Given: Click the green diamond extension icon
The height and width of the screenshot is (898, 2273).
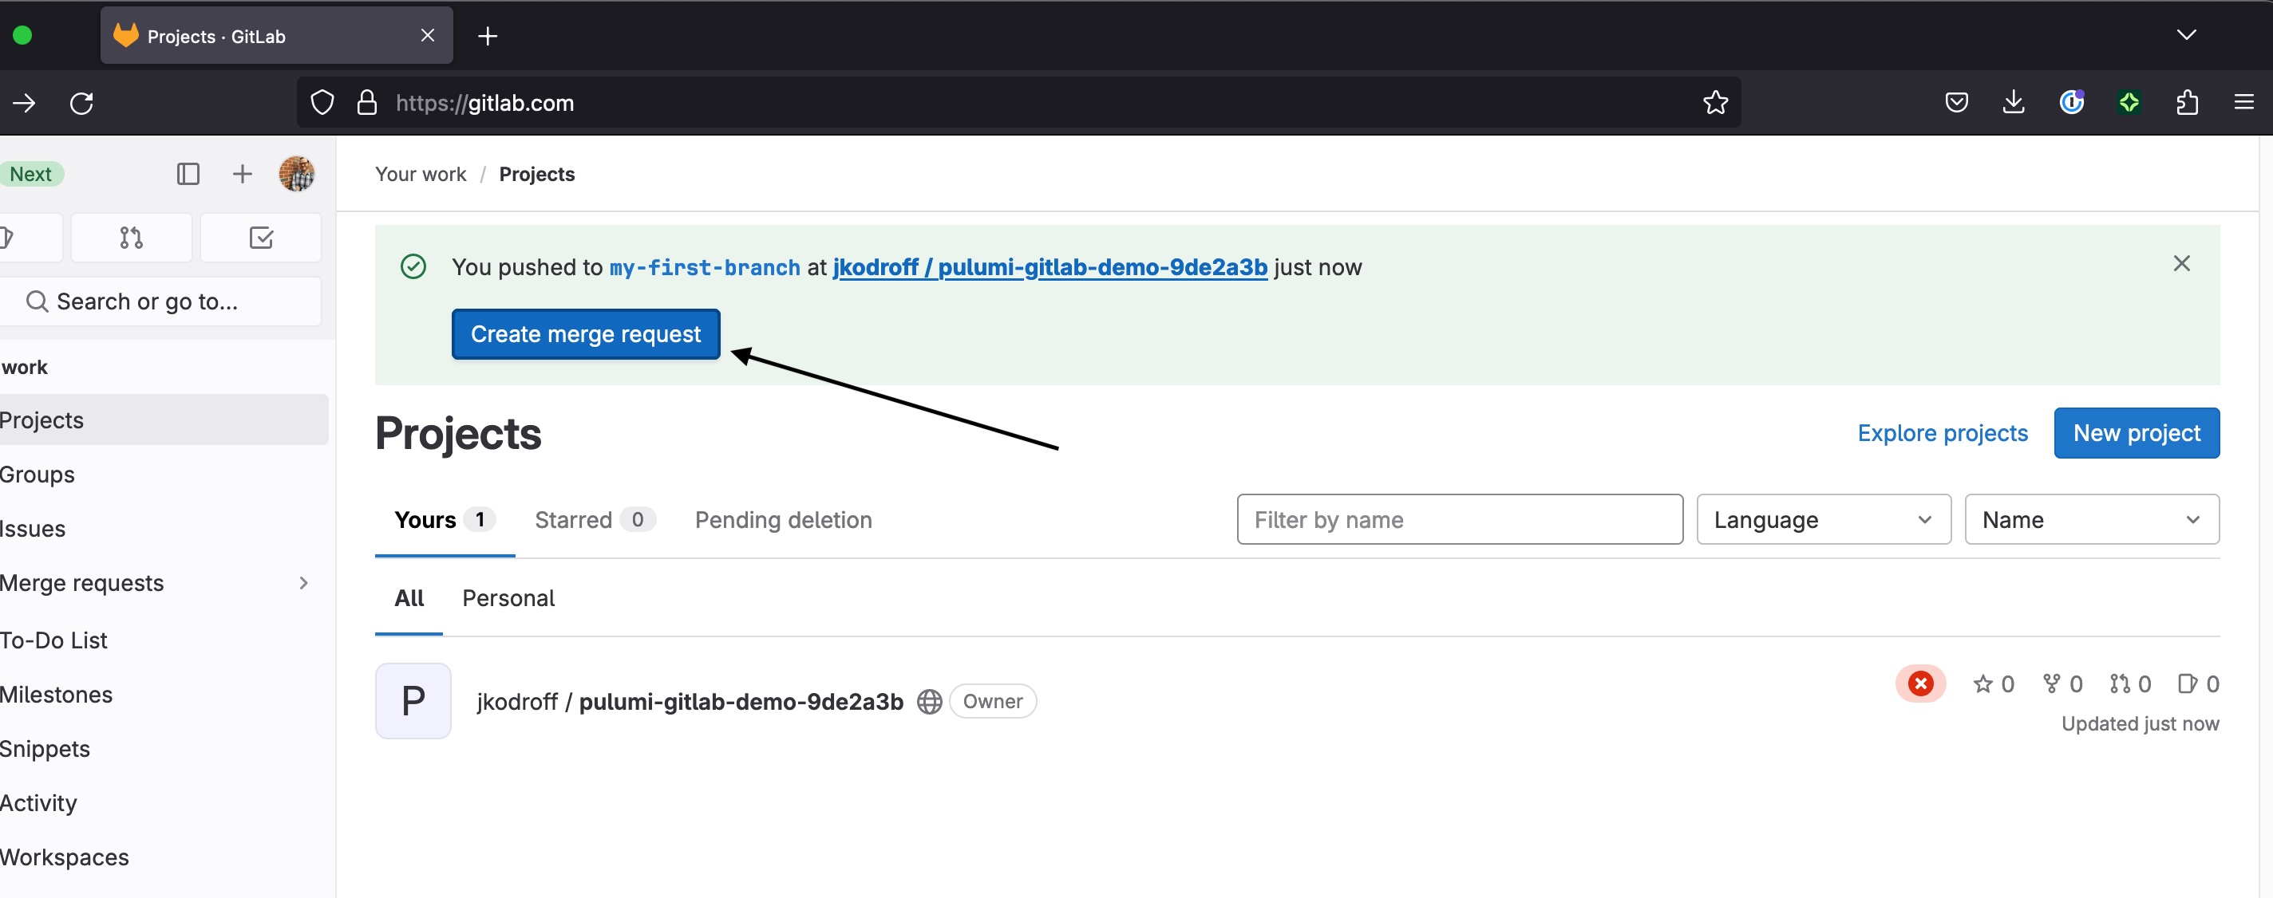Looking at the screenshot, I should 2129,103.
